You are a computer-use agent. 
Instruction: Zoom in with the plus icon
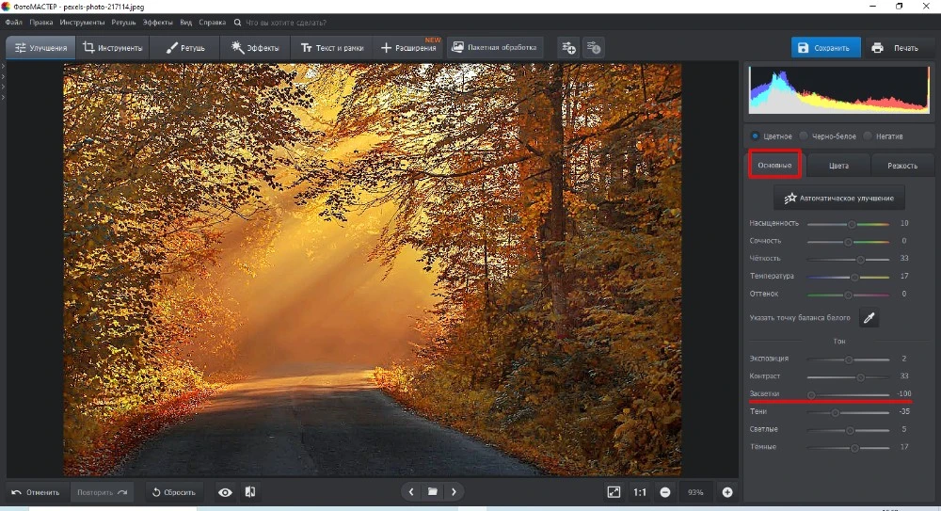[727, 491]
